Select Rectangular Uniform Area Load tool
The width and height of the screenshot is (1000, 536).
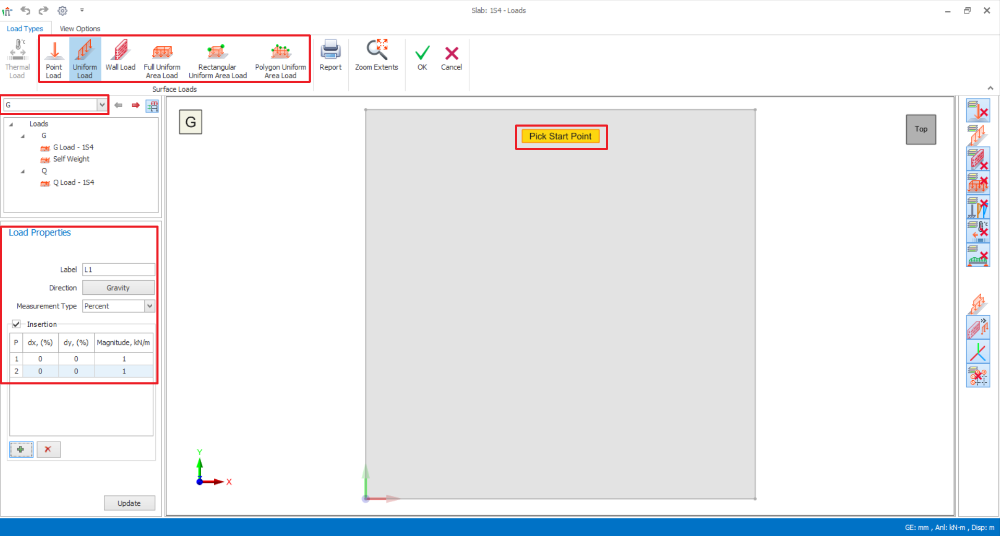tap(217, 59)
